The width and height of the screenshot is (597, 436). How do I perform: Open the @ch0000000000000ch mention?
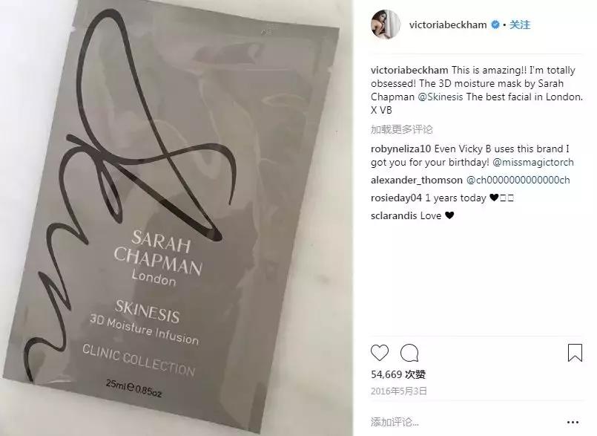pos(518,180)
